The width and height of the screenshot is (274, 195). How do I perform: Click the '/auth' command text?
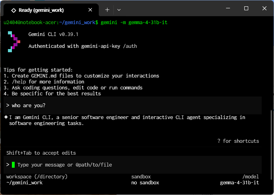pyautogui.click(x=130, y=46)
